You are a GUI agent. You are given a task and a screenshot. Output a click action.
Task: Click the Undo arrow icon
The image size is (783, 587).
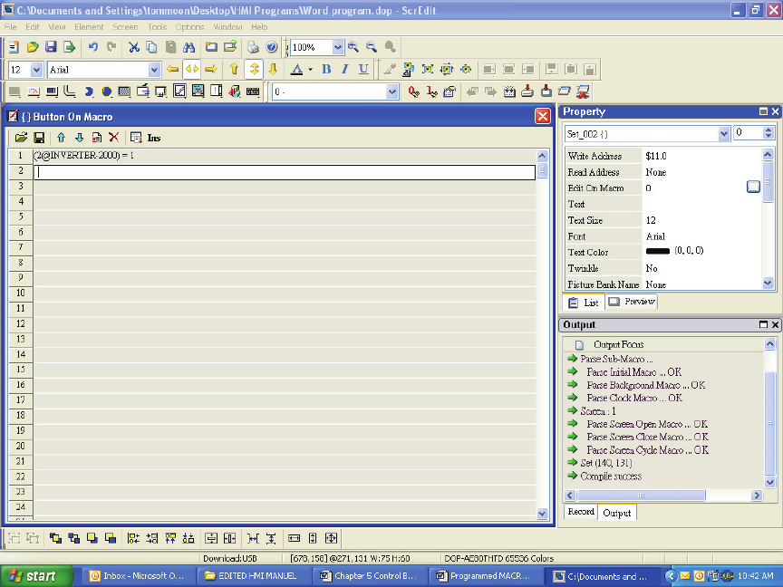tap(92, 47)
